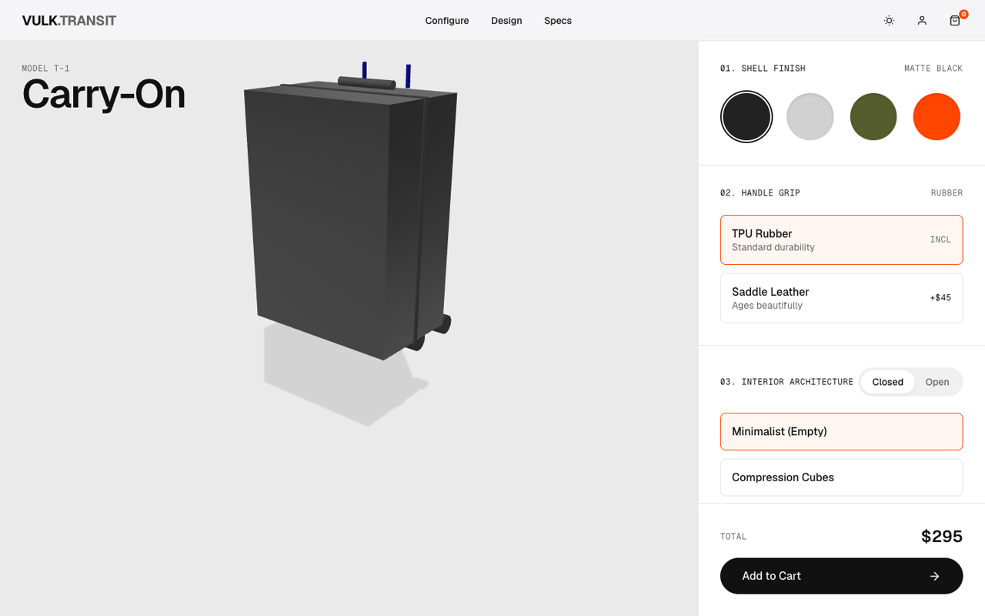Click the MATTE BLACK finish label
Image resolution: width=985 pixels, height=616 pixels.
(x=933, y=69)
